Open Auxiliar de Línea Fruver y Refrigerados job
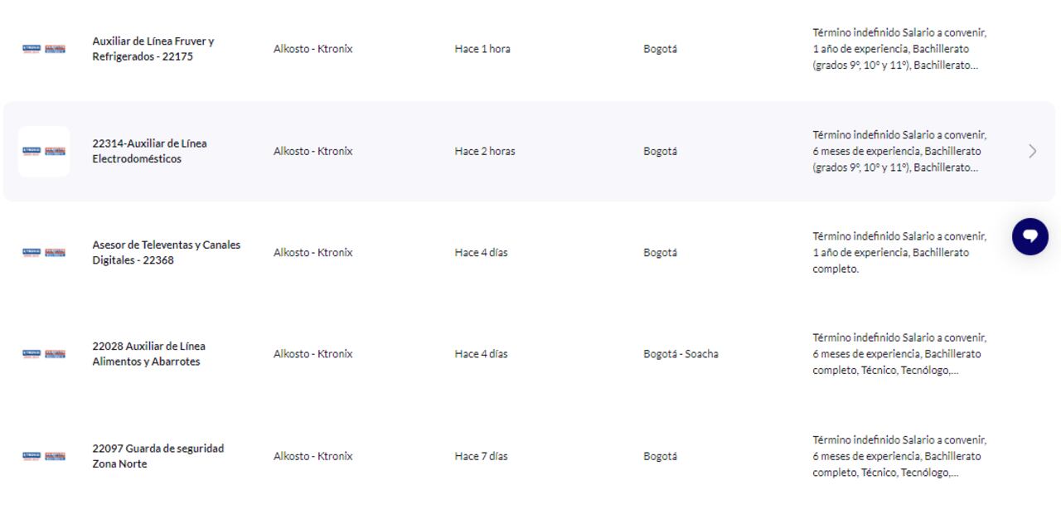 click(x=153, y=49)
